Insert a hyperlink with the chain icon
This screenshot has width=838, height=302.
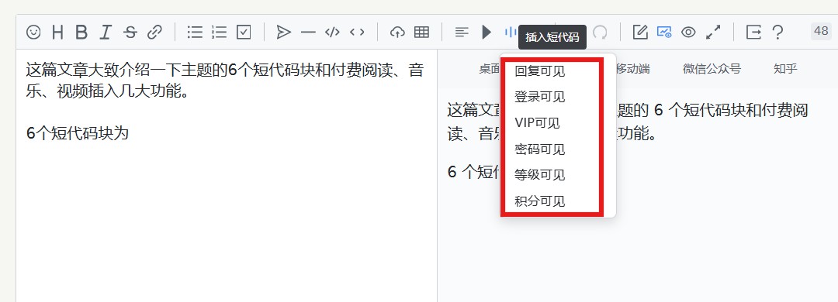154,33
